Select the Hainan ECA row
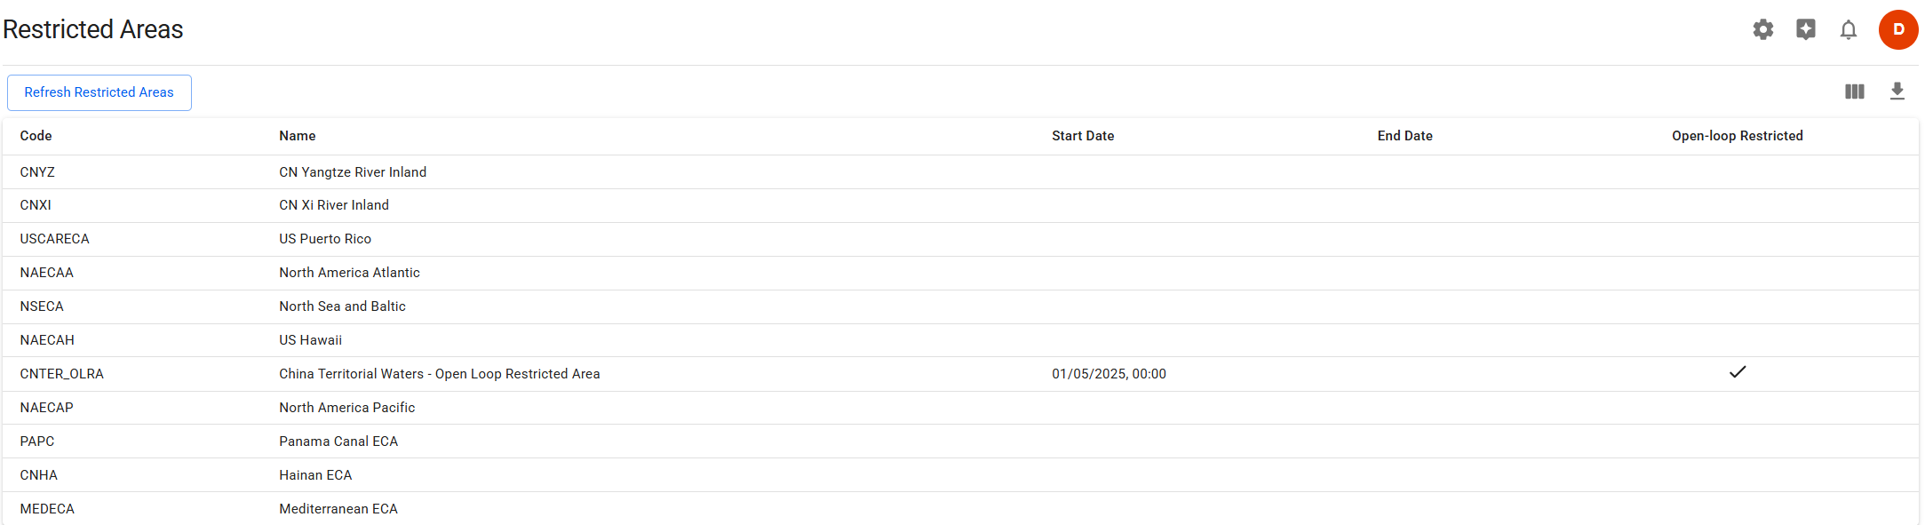Image resolution: width=1925 pixels, height=525 pixels. point(315,475)
